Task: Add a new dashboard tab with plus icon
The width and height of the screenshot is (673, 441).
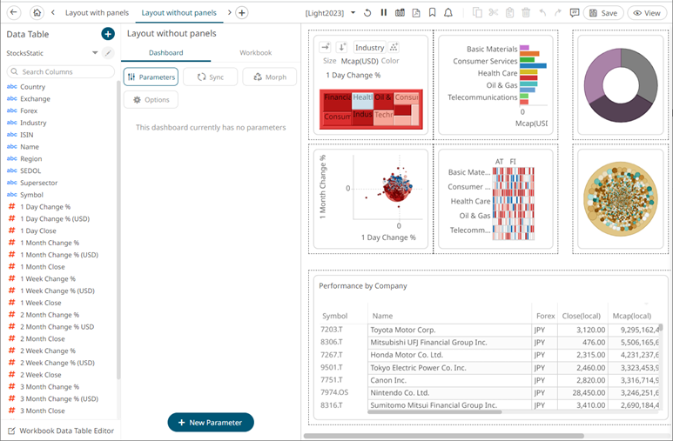Action: (242, 13)
